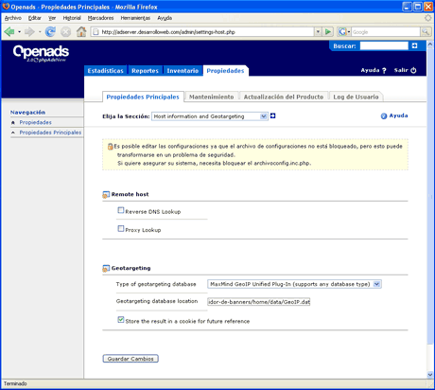Switch to the Mantenimiento tab
The width and height of the screenshot is (435, 390).
click(212, 97)
